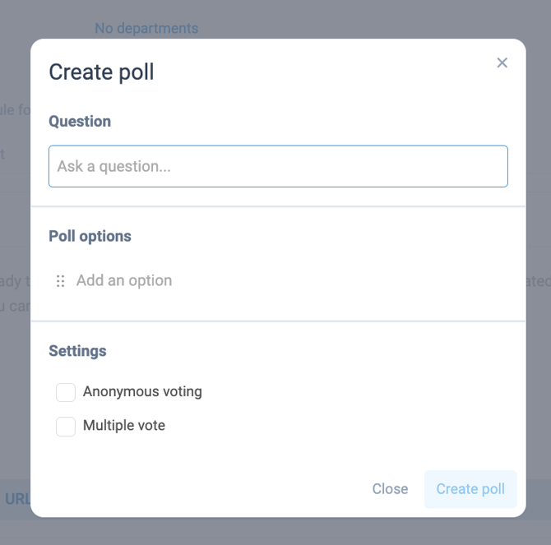This screenshot has width=551, height=545.
Task: Click the Create poll dialog title
Action: [x=101, y=72]
